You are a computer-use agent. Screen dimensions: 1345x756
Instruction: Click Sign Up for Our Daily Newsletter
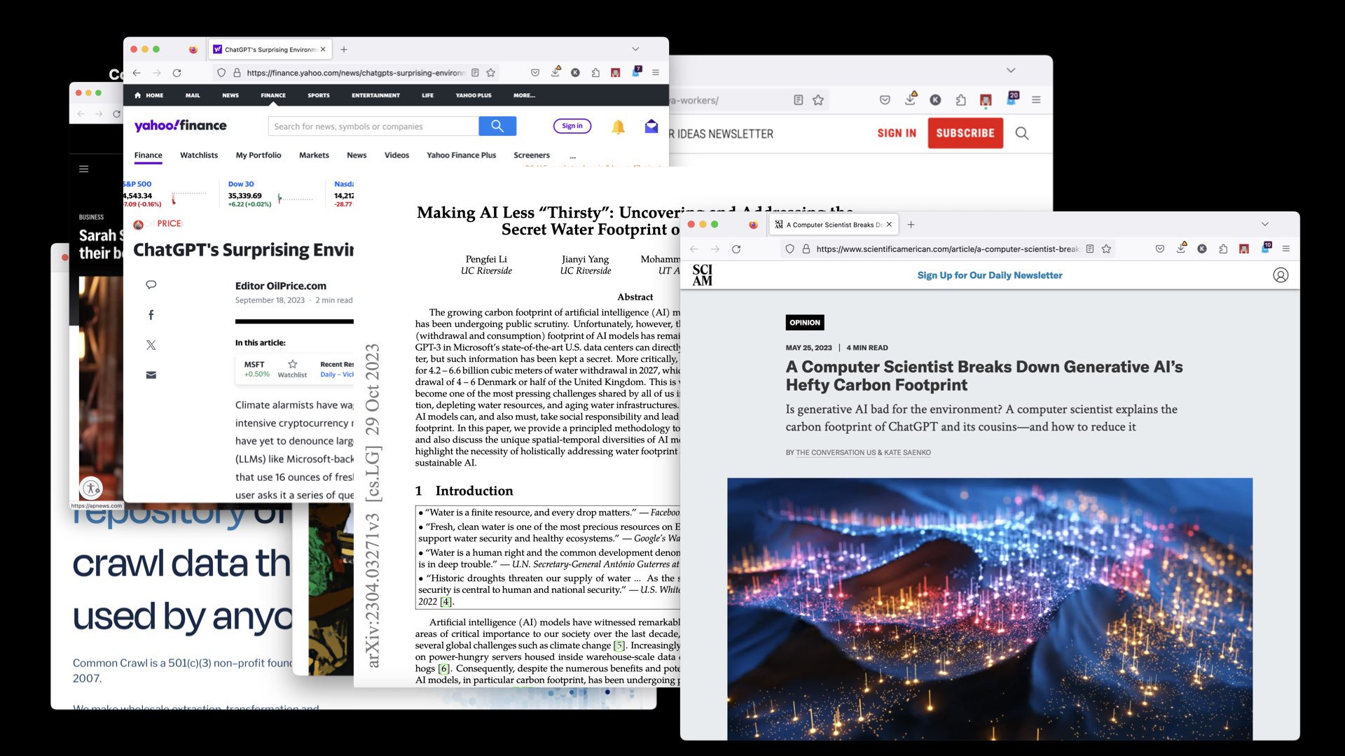point(989,275)
